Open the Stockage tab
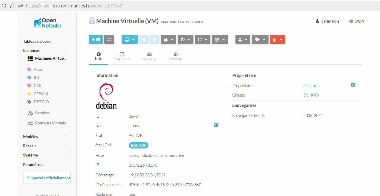This screenshot has width=380, height=196. pos(149,56)
